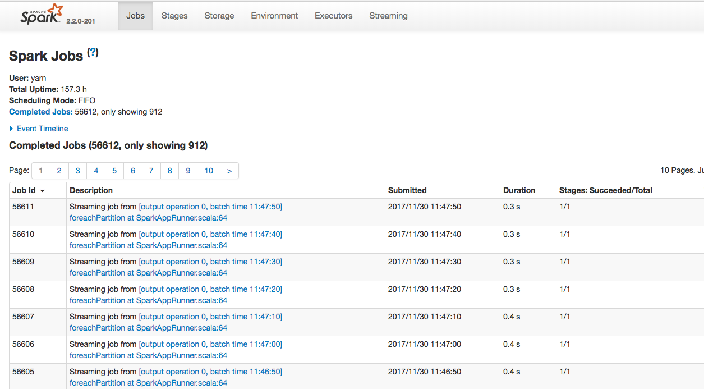Open the Environment tab

pos(274,16)
